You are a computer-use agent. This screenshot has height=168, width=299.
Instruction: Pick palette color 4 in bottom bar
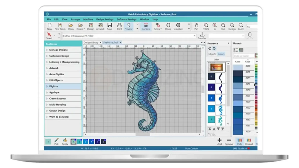(91, 141)
